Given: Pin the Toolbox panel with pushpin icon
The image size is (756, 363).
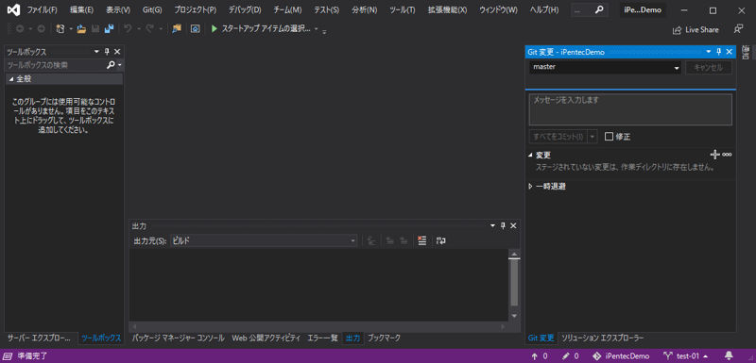Looking at the screenshot, I should 107,52.
